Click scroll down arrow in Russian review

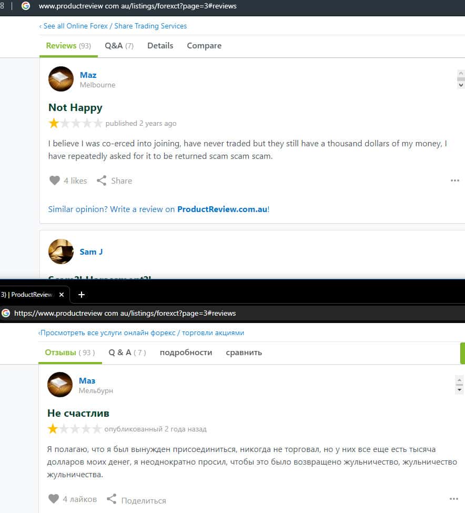[459, 390]
